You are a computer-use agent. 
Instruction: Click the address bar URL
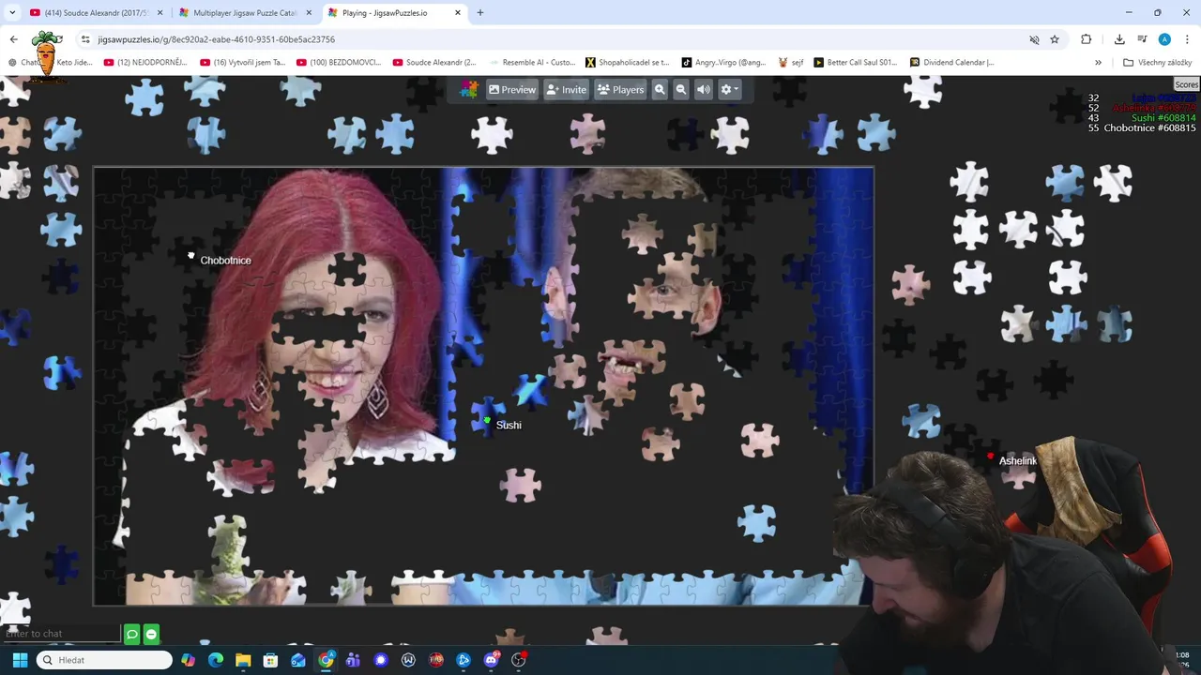click(216, 39)
